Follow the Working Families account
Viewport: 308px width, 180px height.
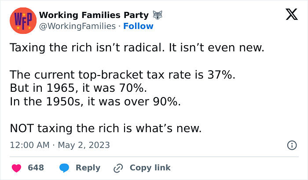click(138, 26)
